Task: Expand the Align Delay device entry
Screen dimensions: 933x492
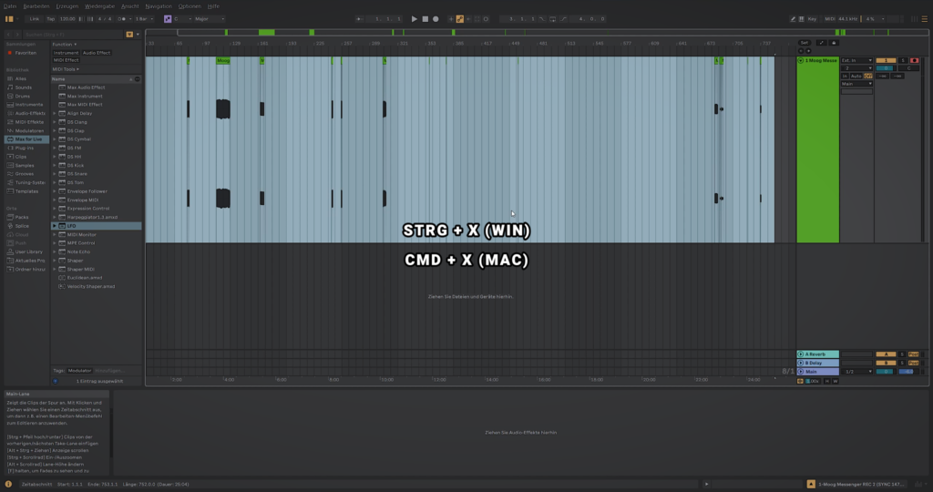Action: 55,113
